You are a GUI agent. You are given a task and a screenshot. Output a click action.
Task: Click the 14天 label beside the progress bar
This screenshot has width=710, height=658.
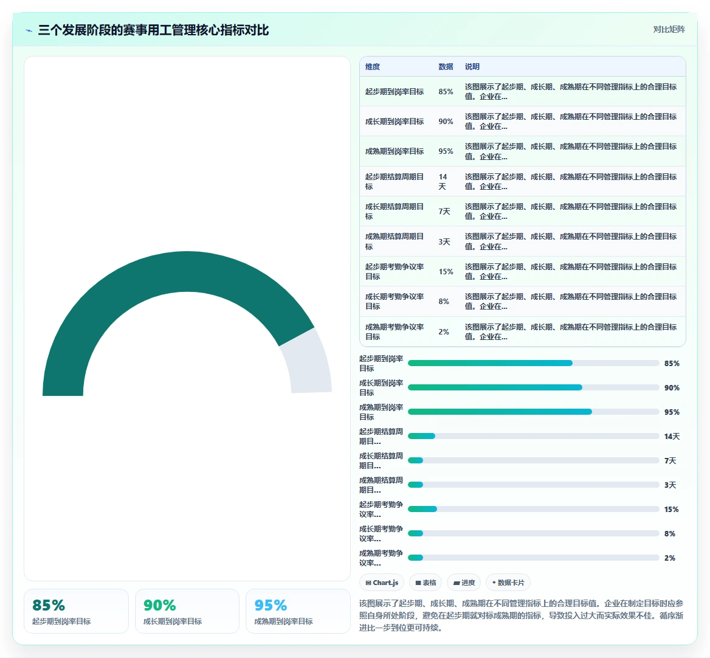[672, 437]
